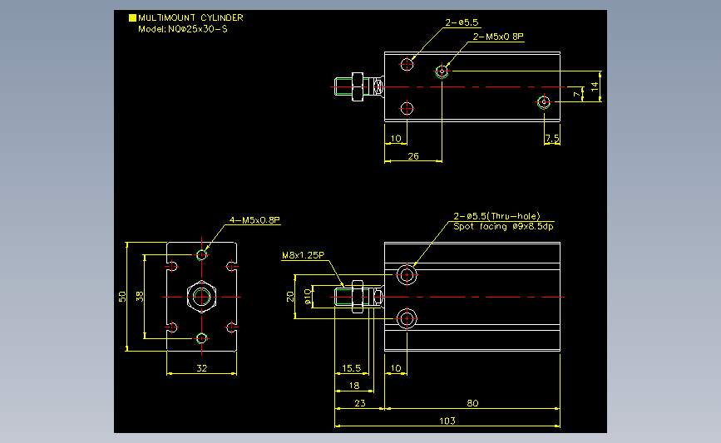
Task: Click the 2-M5x0.8P hole annotation
Action: coord(498,37)
